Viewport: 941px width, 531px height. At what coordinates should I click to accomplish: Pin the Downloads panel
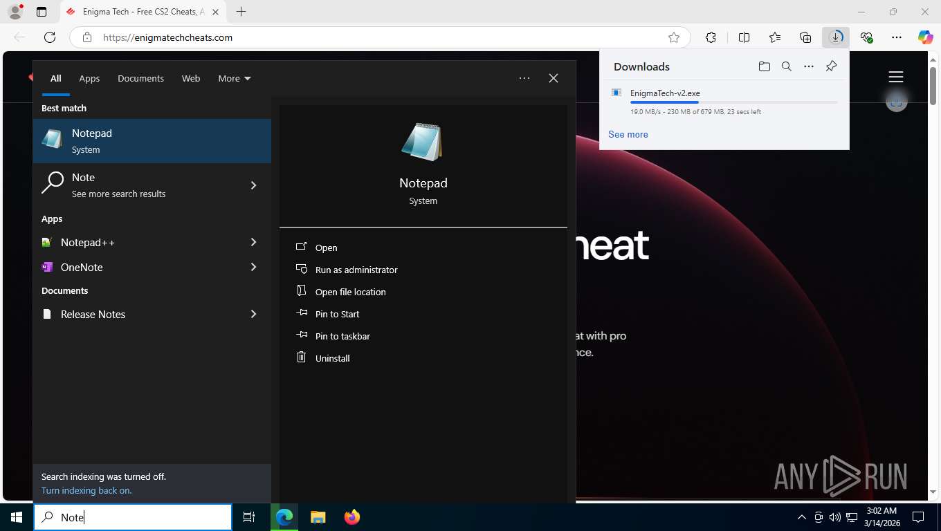point(832,66)
